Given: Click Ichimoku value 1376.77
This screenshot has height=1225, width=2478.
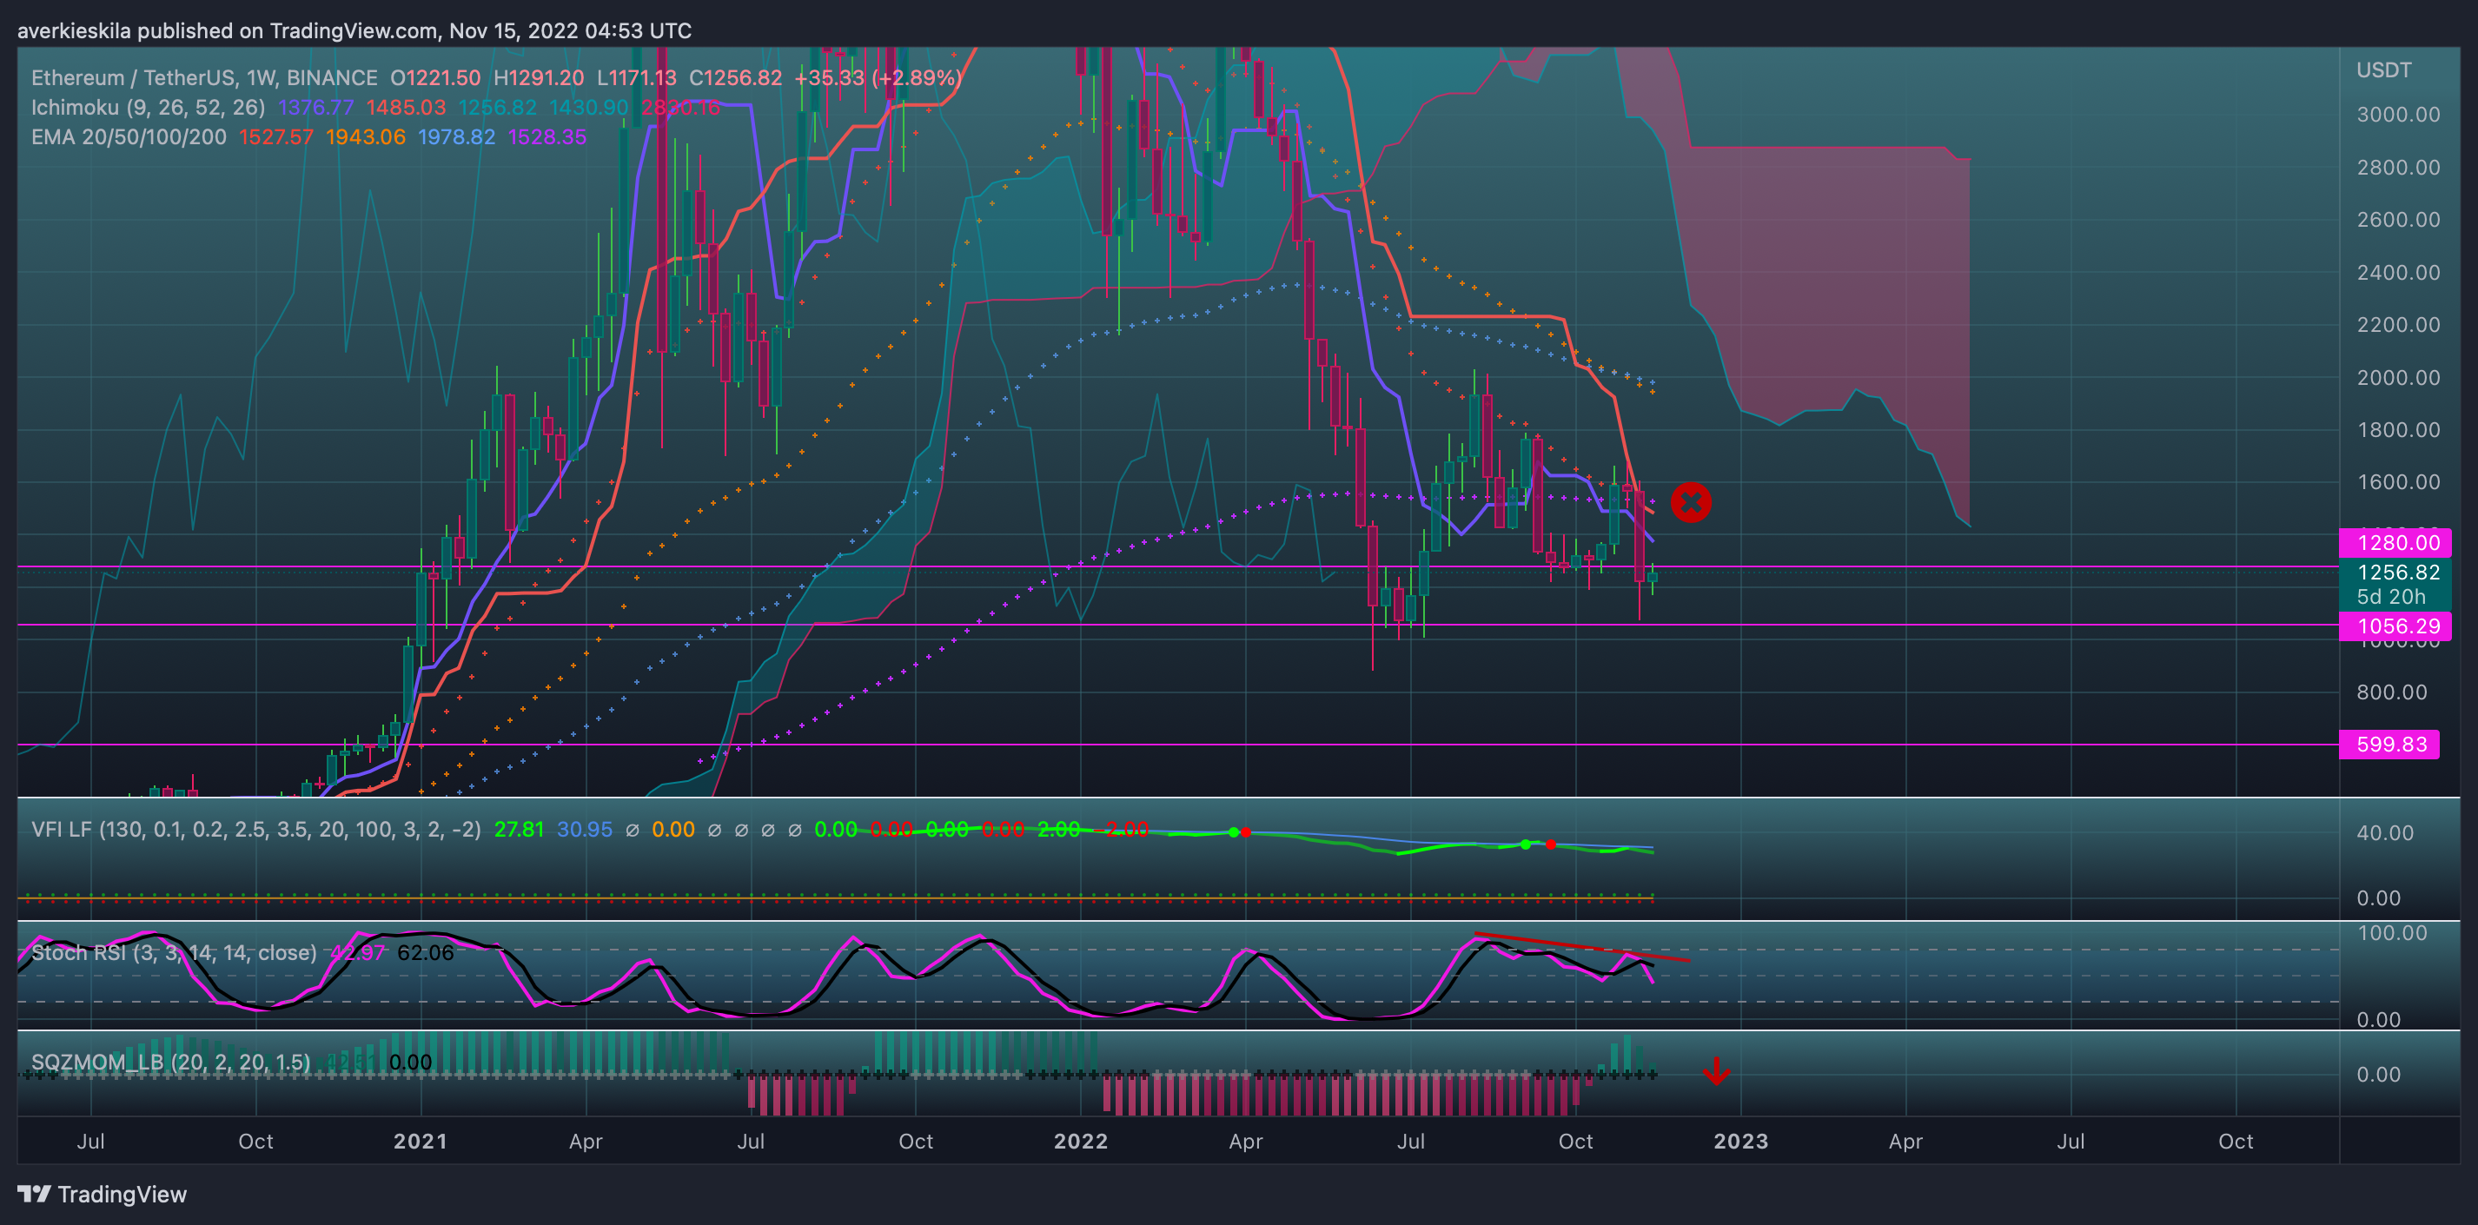Looking at the screenshot, I should click(x=315, y=108).
